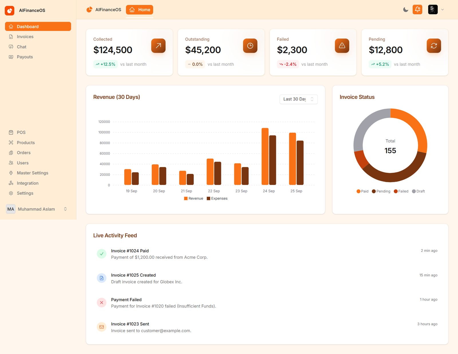Click the MA initials avatar

click(11, 209)
